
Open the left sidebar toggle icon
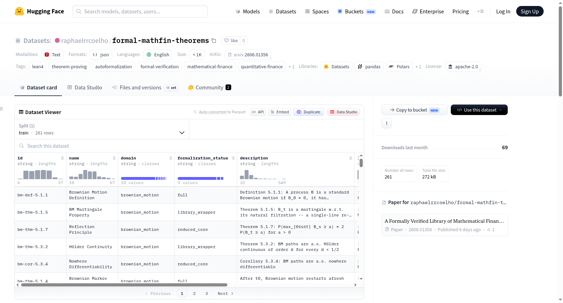(2, 109)
